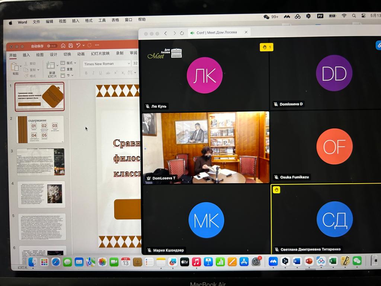Click the OF avatar of Osuka Fumikazu

pyautogui.click(x=334, y=146)
